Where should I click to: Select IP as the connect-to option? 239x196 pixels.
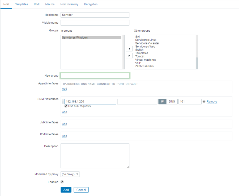tap(162, 102)
